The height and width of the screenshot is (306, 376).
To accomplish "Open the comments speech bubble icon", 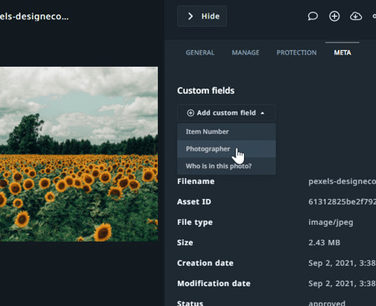I will click(312, 16).
